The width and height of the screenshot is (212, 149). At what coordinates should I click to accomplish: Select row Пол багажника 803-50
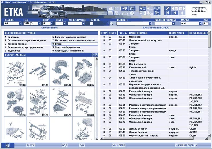(x=154, y=64)
